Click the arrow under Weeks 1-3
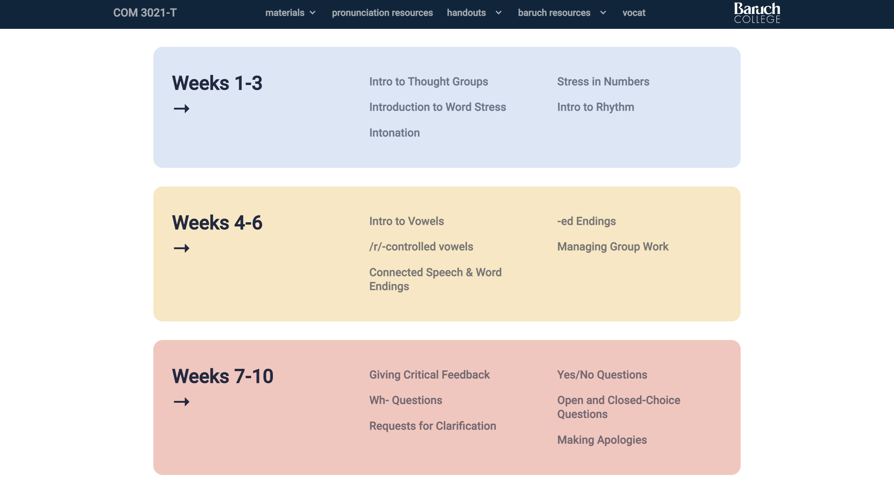Image resolution: width=894 pixels, height=479 pixels. click(182, 109)
